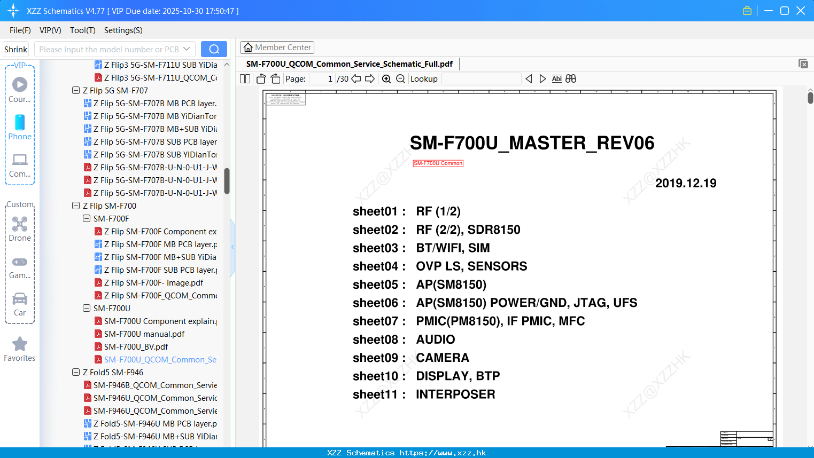814x458 pixels.
Task: Open Z Flip 5G-SM-F707B MB YiDianTong file
Action: click(x=151, y=116)
